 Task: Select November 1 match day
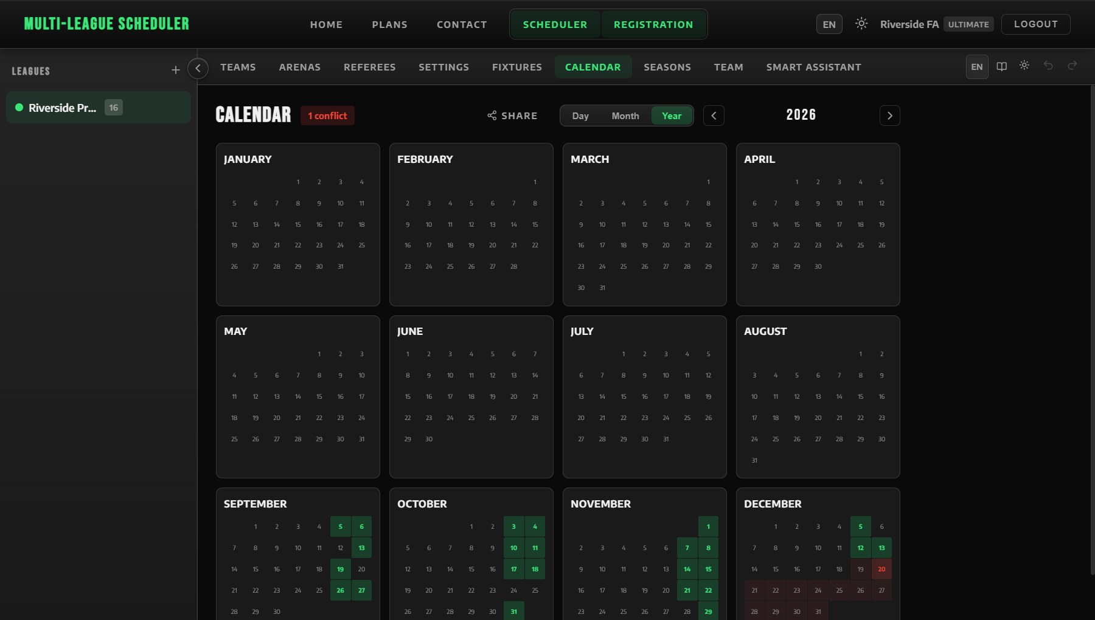click(x=708, y=526)
